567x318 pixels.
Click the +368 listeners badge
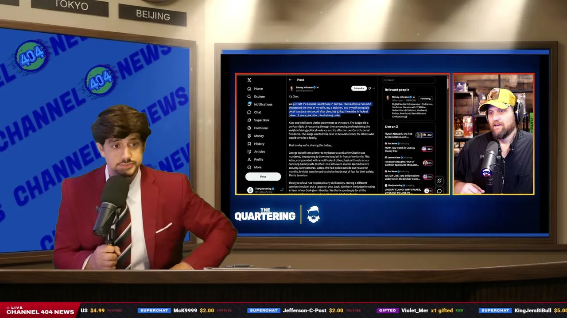click(424, 135)
